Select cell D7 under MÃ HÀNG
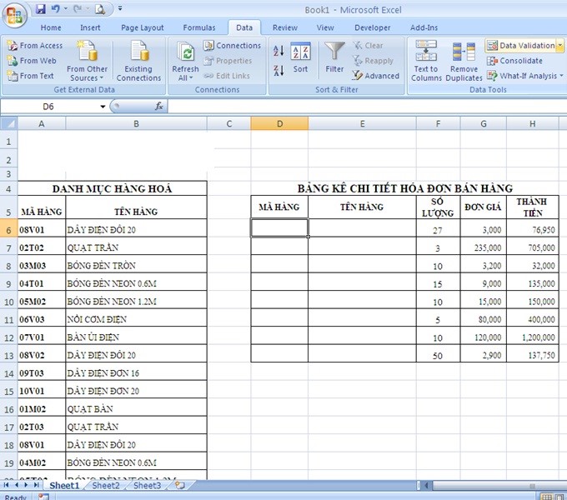 click(279, 247)
